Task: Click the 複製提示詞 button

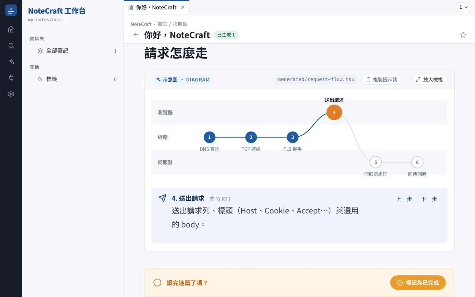Action: point(381,80)
